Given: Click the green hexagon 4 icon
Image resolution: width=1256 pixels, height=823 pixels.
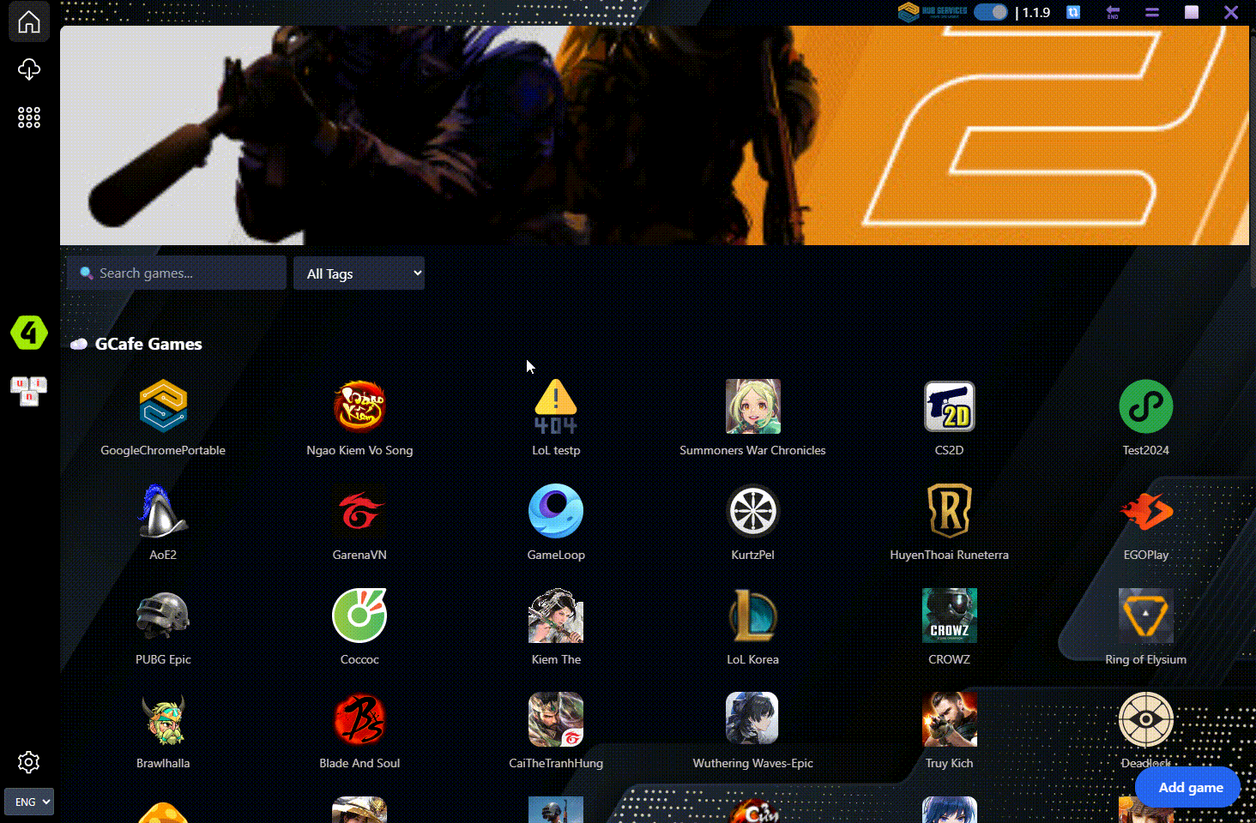Looking at the screenshot, I should point(29,333).
